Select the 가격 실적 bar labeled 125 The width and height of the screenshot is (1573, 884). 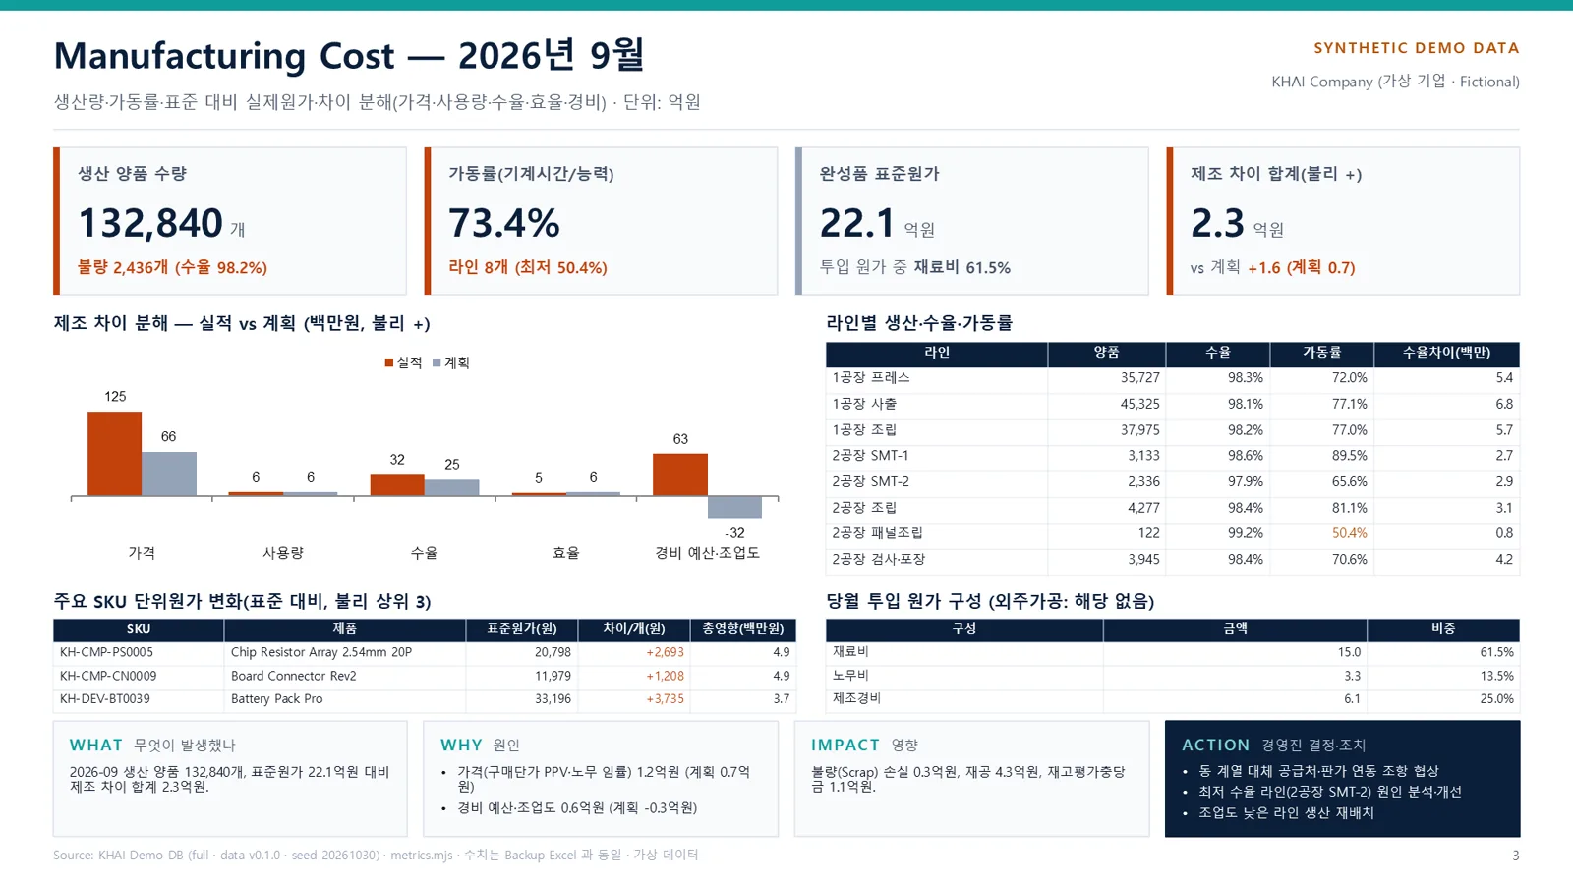pos(114,453)
